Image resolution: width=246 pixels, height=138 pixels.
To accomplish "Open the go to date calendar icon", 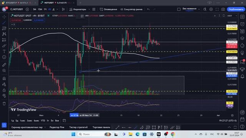I will click(x=64, y=120).
